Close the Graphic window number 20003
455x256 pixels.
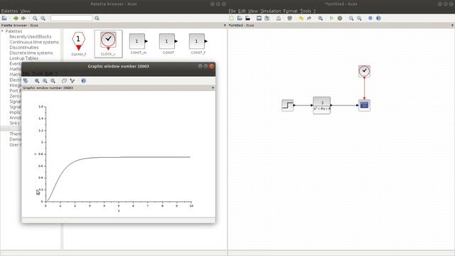(x=212, y=66)
